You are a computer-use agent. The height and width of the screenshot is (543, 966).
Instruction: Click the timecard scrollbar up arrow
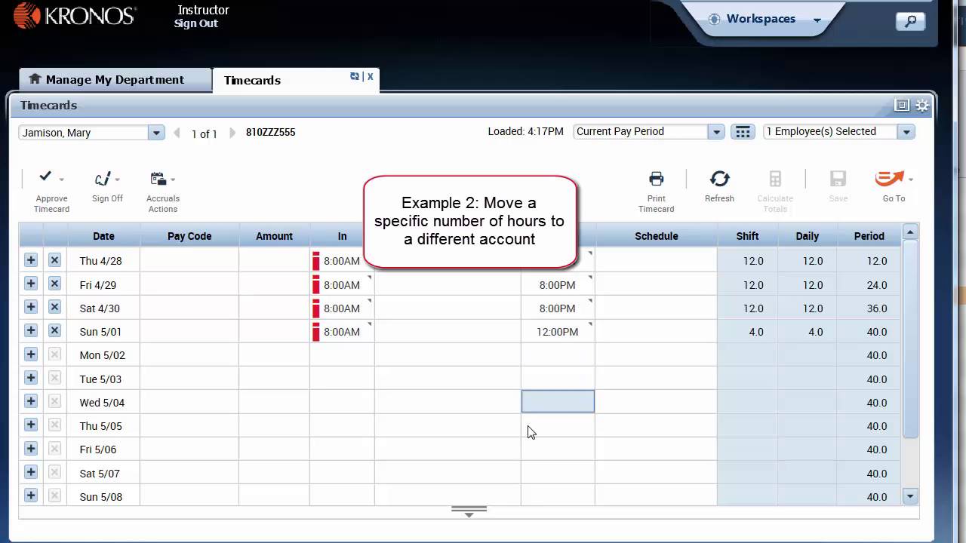[x=910, y=232]
